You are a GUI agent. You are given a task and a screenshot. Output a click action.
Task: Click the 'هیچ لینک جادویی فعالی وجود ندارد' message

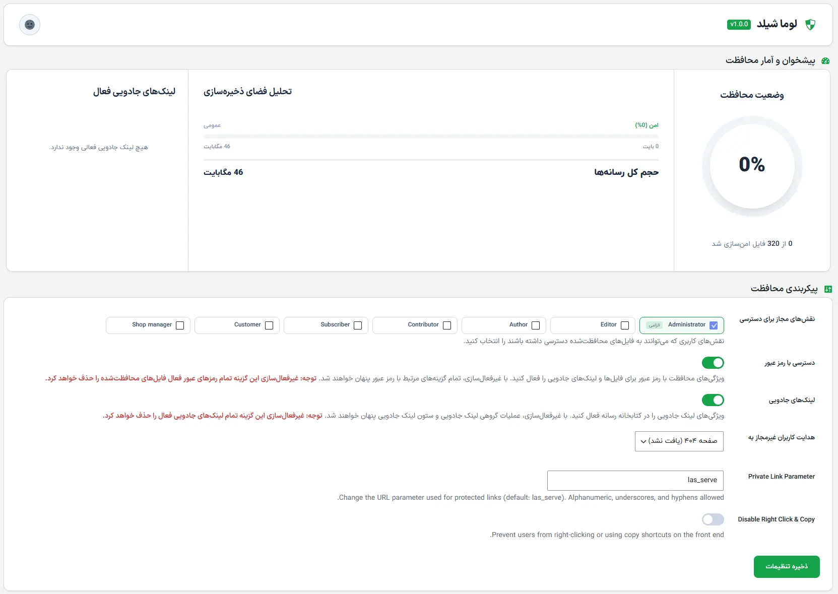click(99, 148)
